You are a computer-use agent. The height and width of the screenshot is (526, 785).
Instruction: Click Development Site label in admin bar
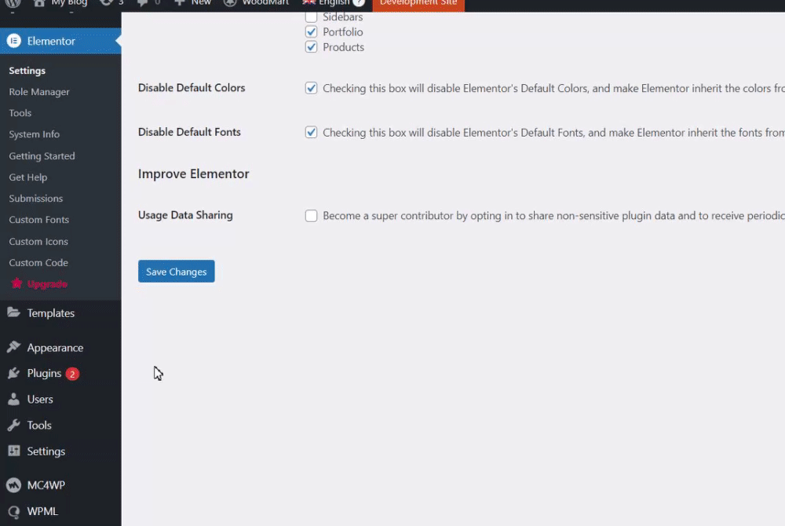coord(418,3)
